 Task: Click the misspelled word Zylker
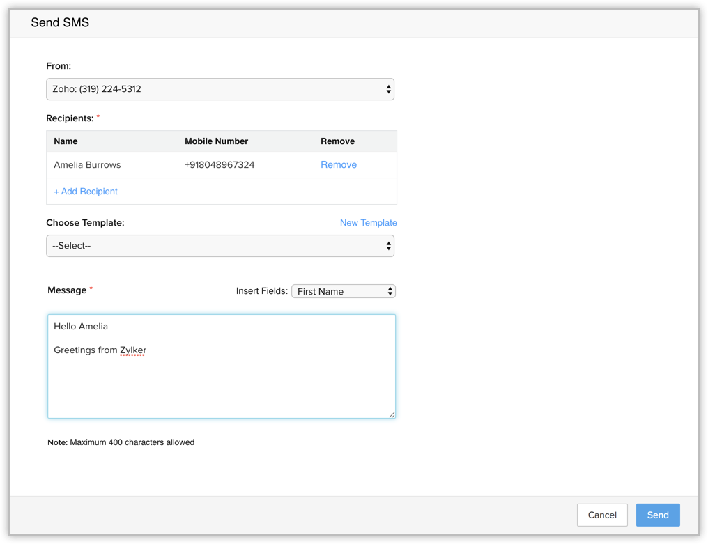click(132, 350)
